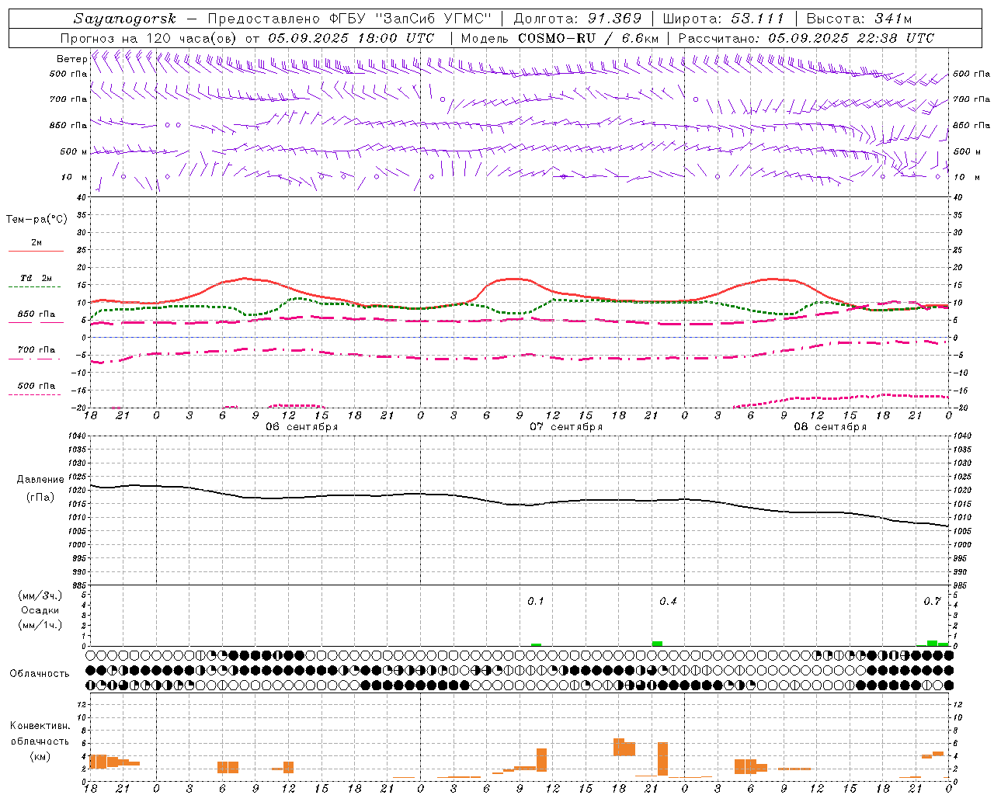
Task: Click the calculation timestamp "Рассчитано: 05.09.2025 22:38 UTC"
Action: (806, 38)
